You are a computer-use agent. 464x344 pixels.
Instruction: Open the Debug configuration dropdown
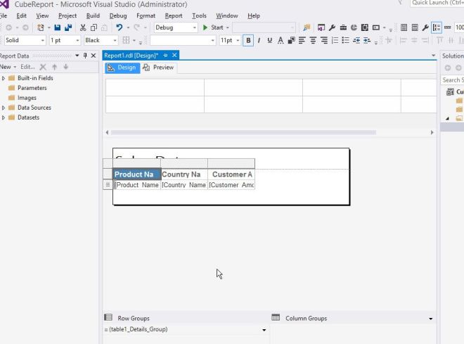coord(195,28)
